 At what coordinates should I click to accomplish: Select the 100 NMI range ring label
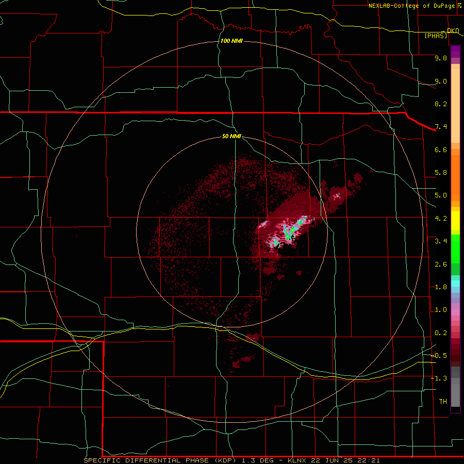coord(231,41)
